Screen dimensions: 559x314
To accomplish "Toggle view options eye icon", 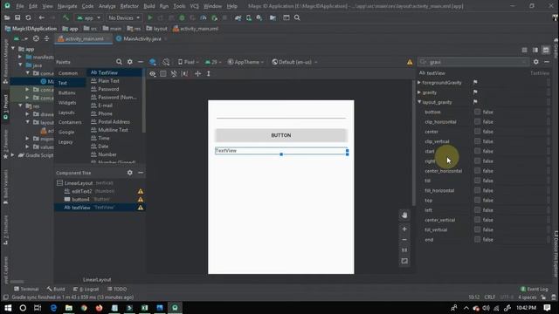I will (153, 73).
